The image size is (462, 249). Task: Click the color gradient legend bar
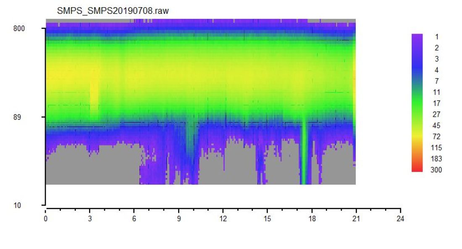[x=417, y=103]
